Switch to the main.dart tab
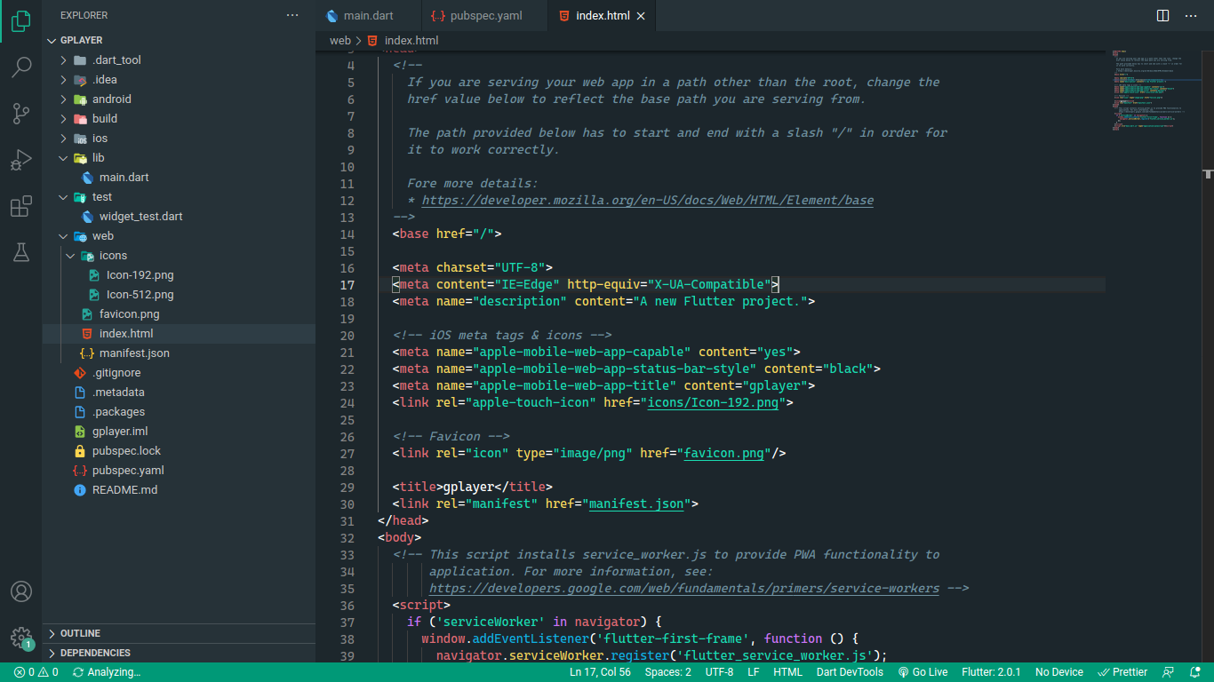Image resolution: width=1214 pixels, height=682 pixels. pos(368,16)
